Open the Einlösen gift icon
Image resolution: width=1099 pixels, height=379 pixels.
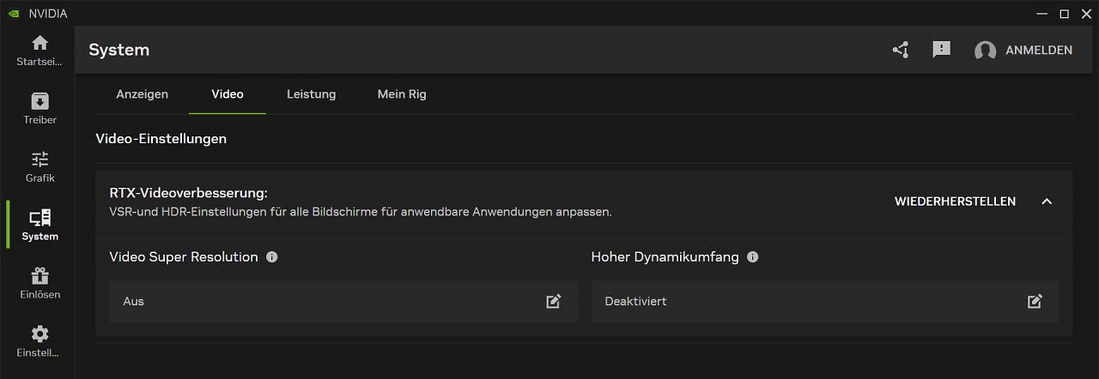click(39, 276)
